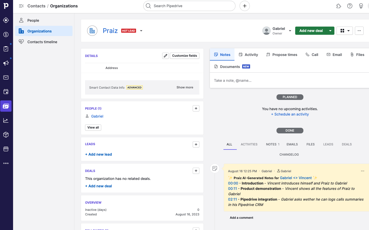The width and height of the screenshot is (369, 230).
Task: Open Mail envelope icon in sidebar
Action: pyautogui.click(x=6, y=77)
